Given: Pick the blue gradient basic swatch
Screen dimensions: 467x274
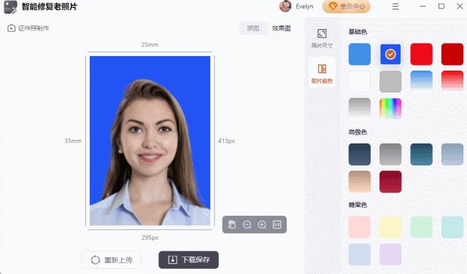Looking at the screenshot, I should click(422, 80).
